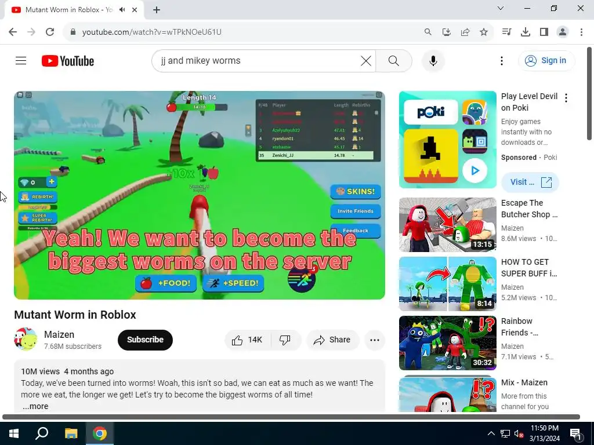Viewport: 594px width, 445px height.
Task: Click the magnifier search button
Action: point(394,60)
